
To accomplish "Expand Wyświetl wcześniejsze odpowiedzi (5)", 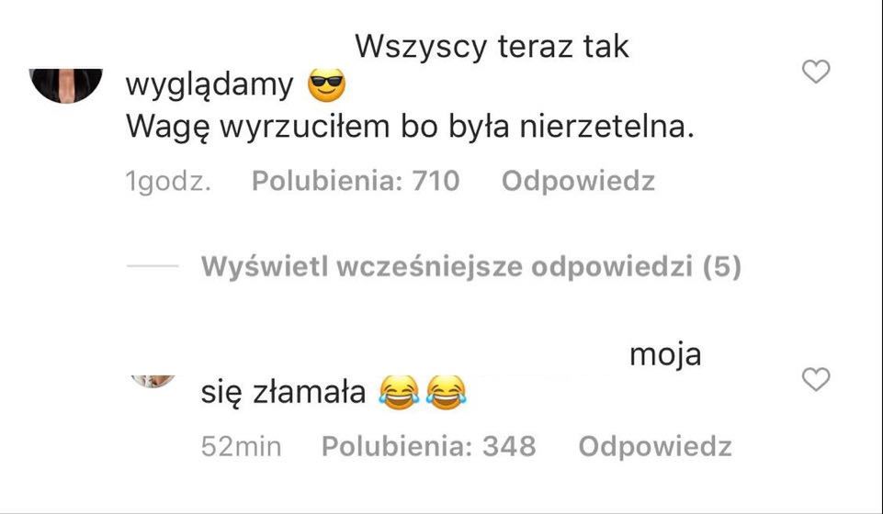I will [471, 266].
